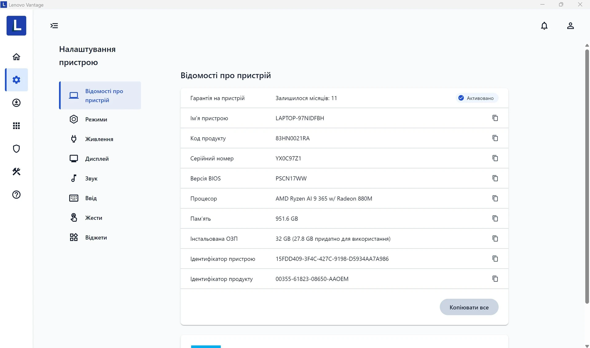Open the user account profile icon

pyautogui.click(x=570, y=26)
